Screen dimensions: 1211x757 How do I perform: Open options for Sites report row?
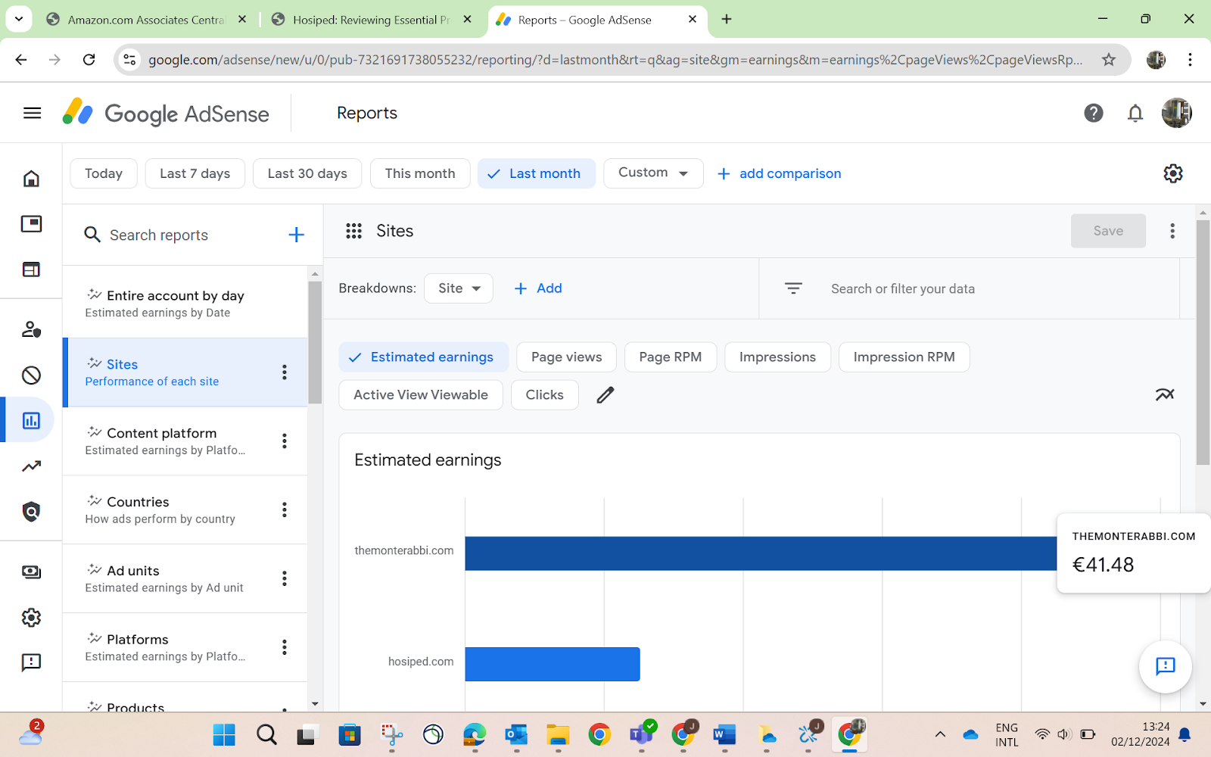(285, 372)
